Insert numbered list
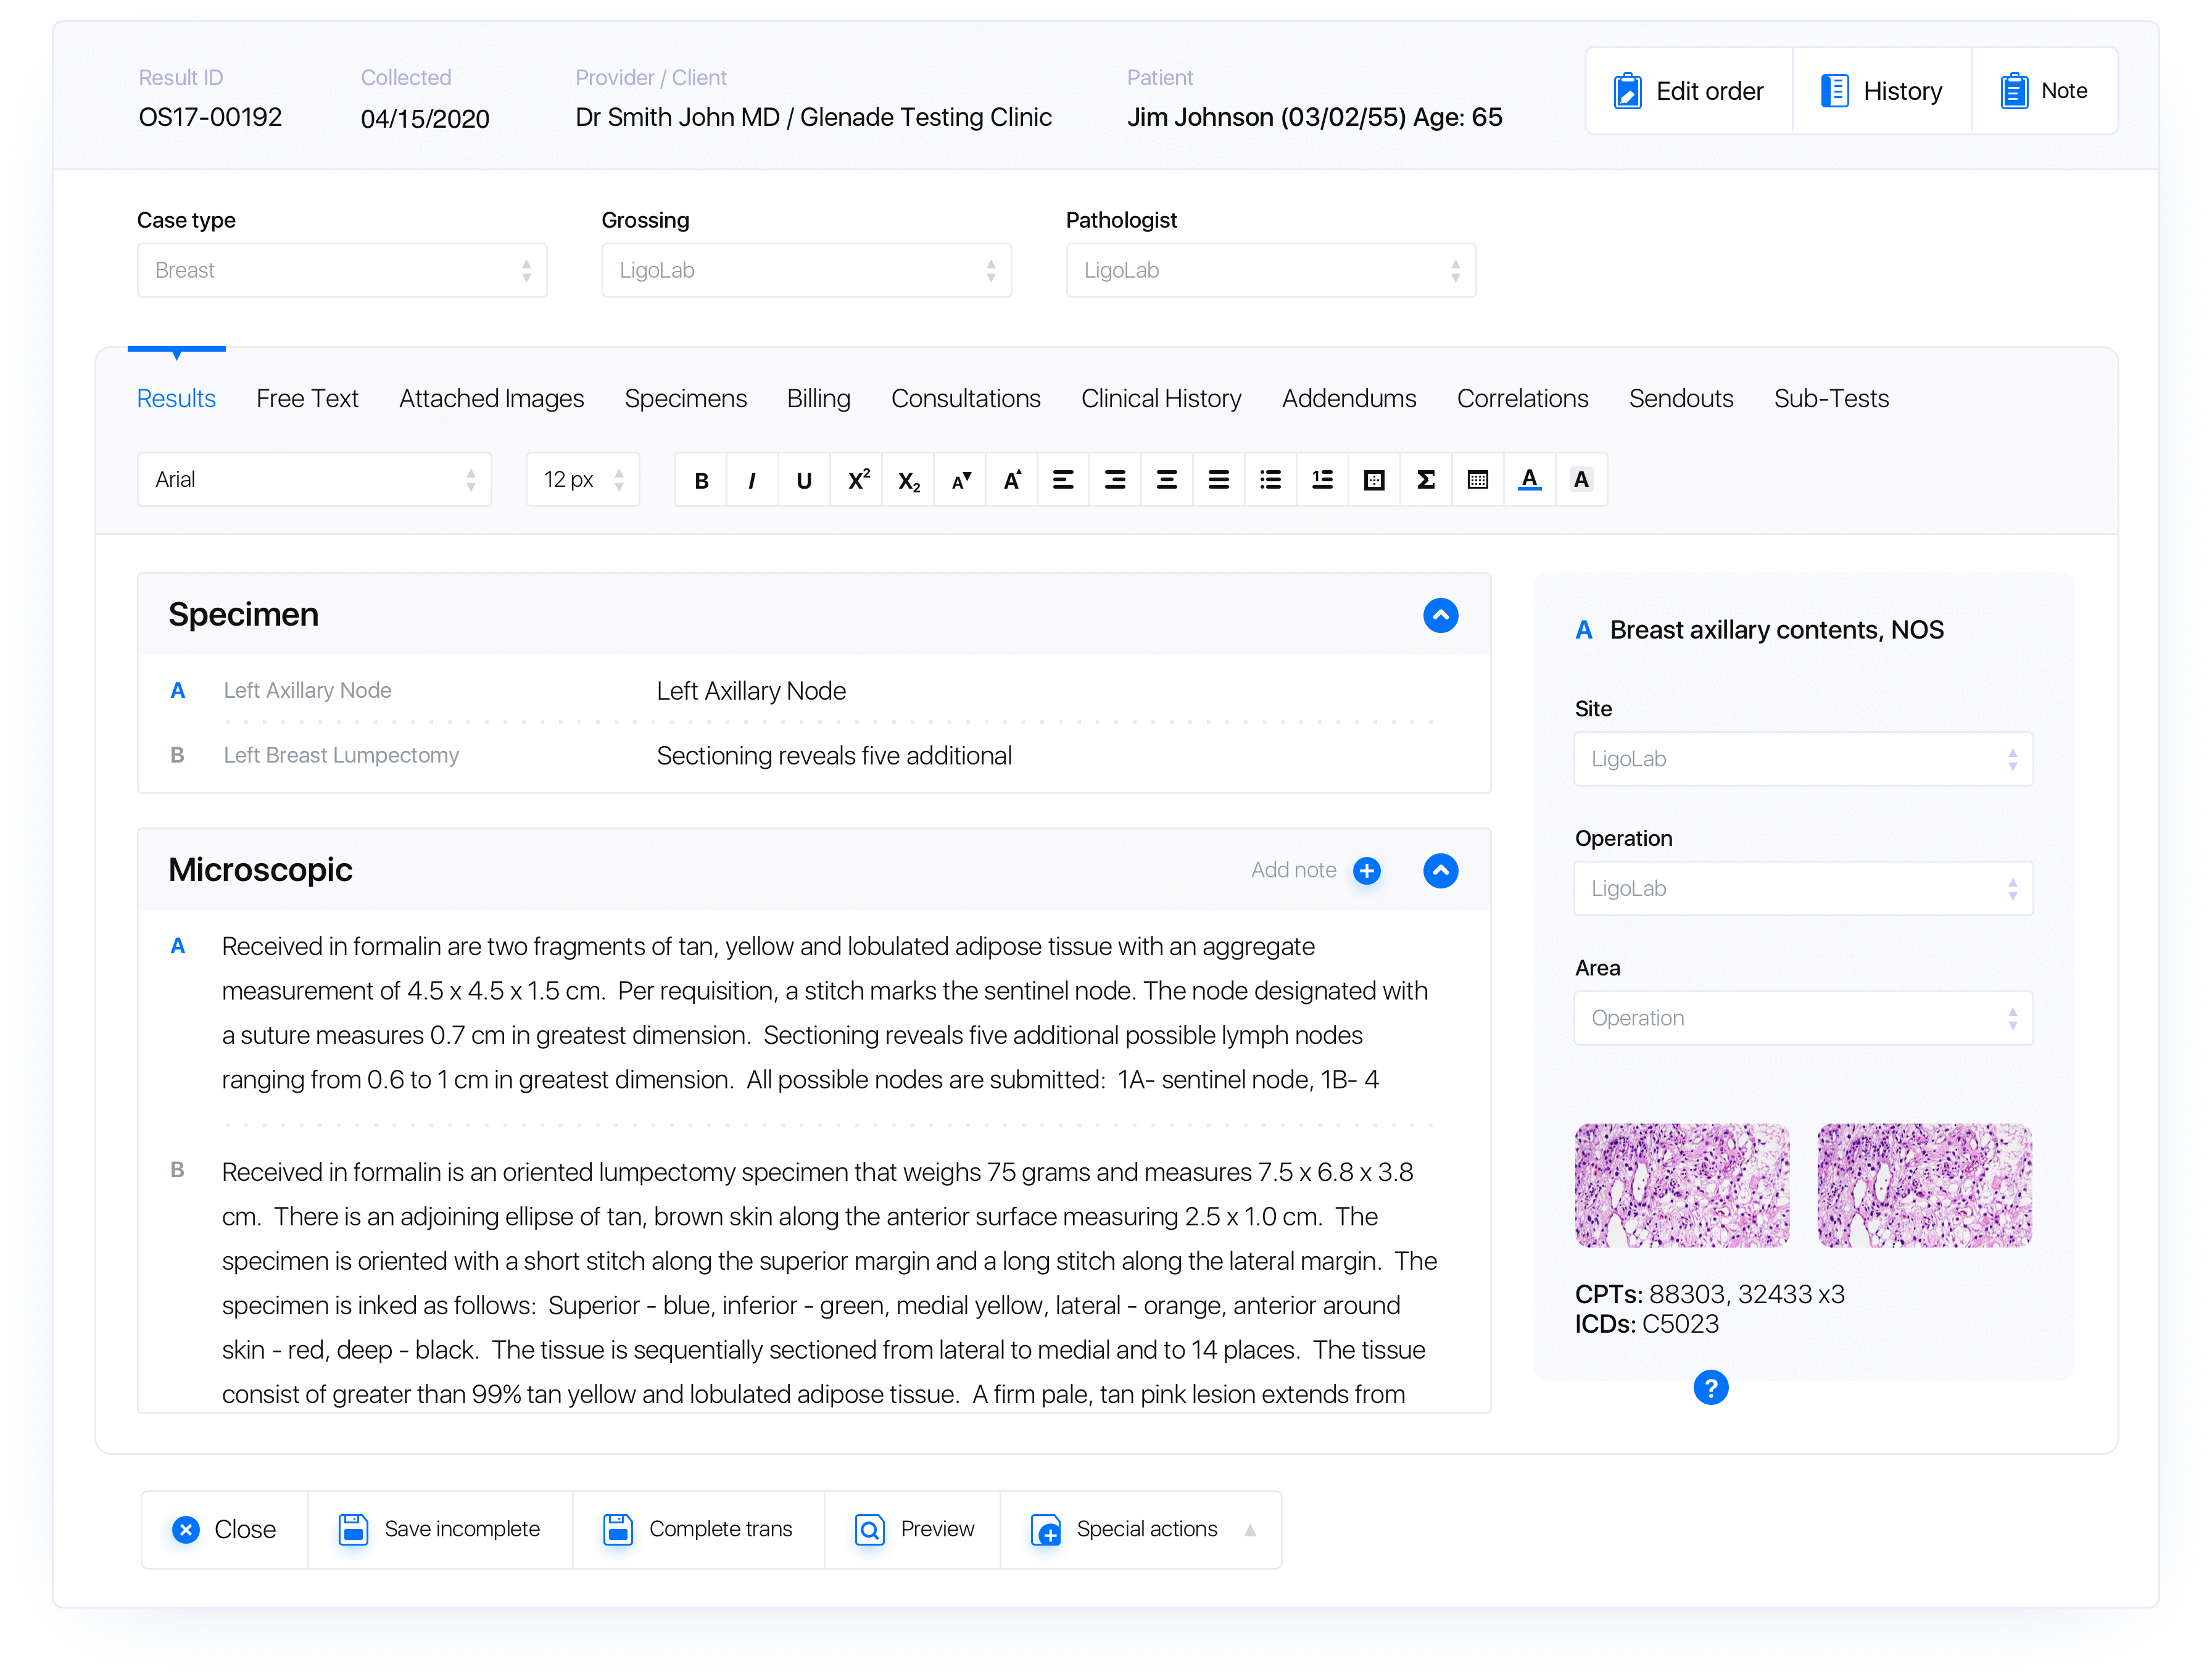The width and height of the screenshot is (2212, 1677). (1323, 480)
